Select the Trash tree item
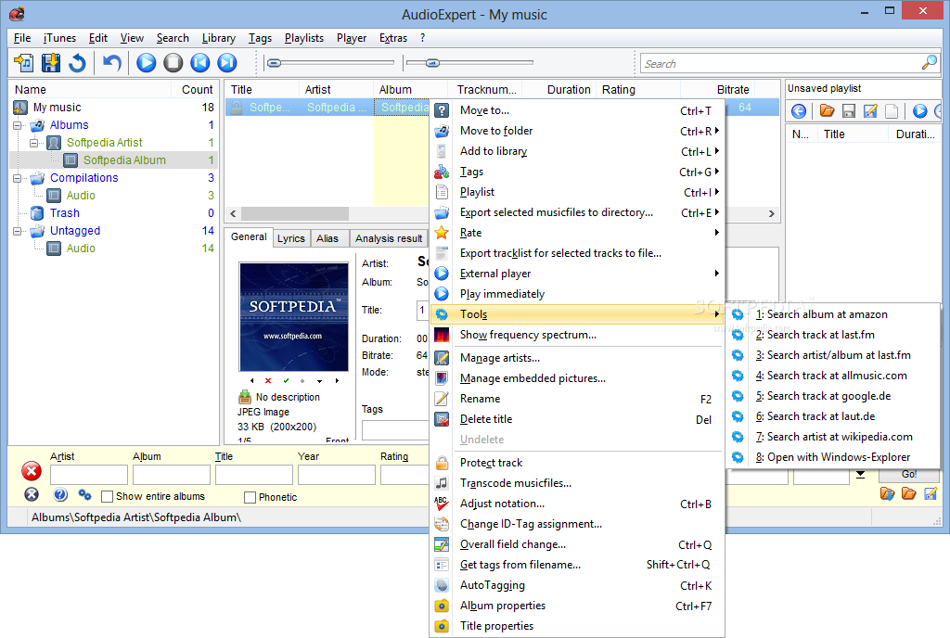This screenshot has height=638, width=950. pos(65,213)
